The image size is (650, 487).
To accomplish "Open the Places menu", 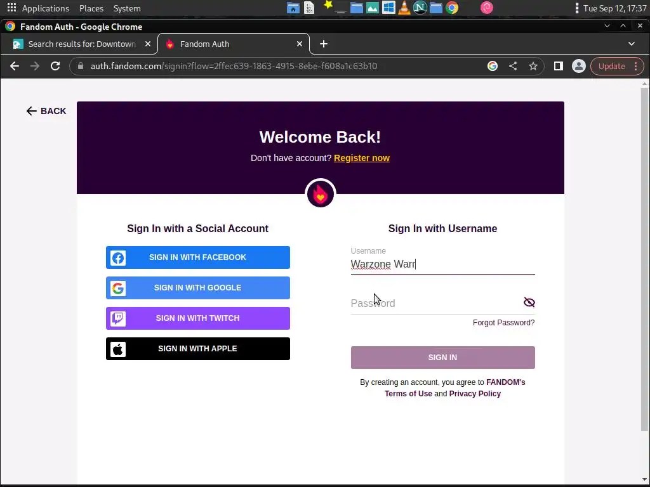I will click(x=91, y=8).
